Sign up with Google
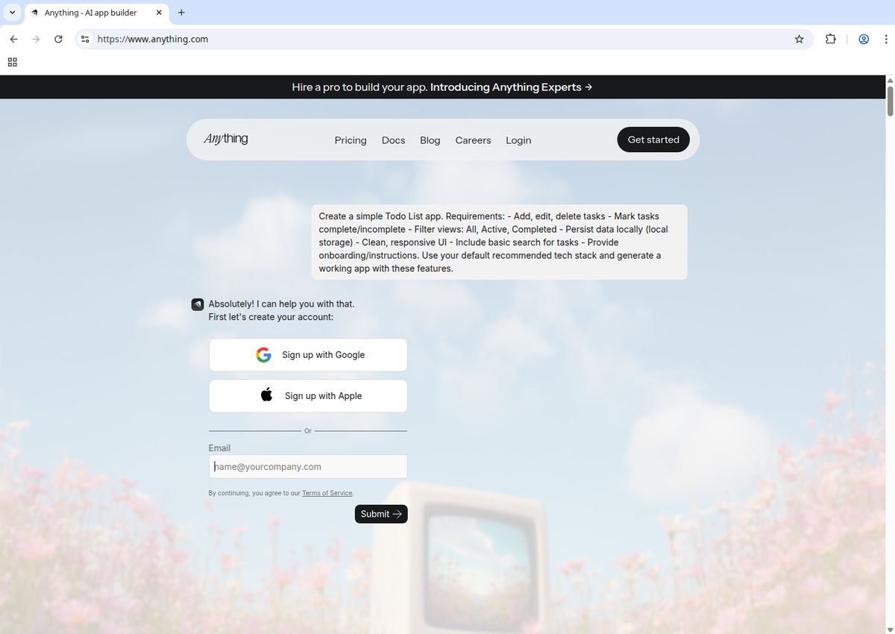Viewport: 895px width, 634px height. pyautogui.click(x=308, y=355)
